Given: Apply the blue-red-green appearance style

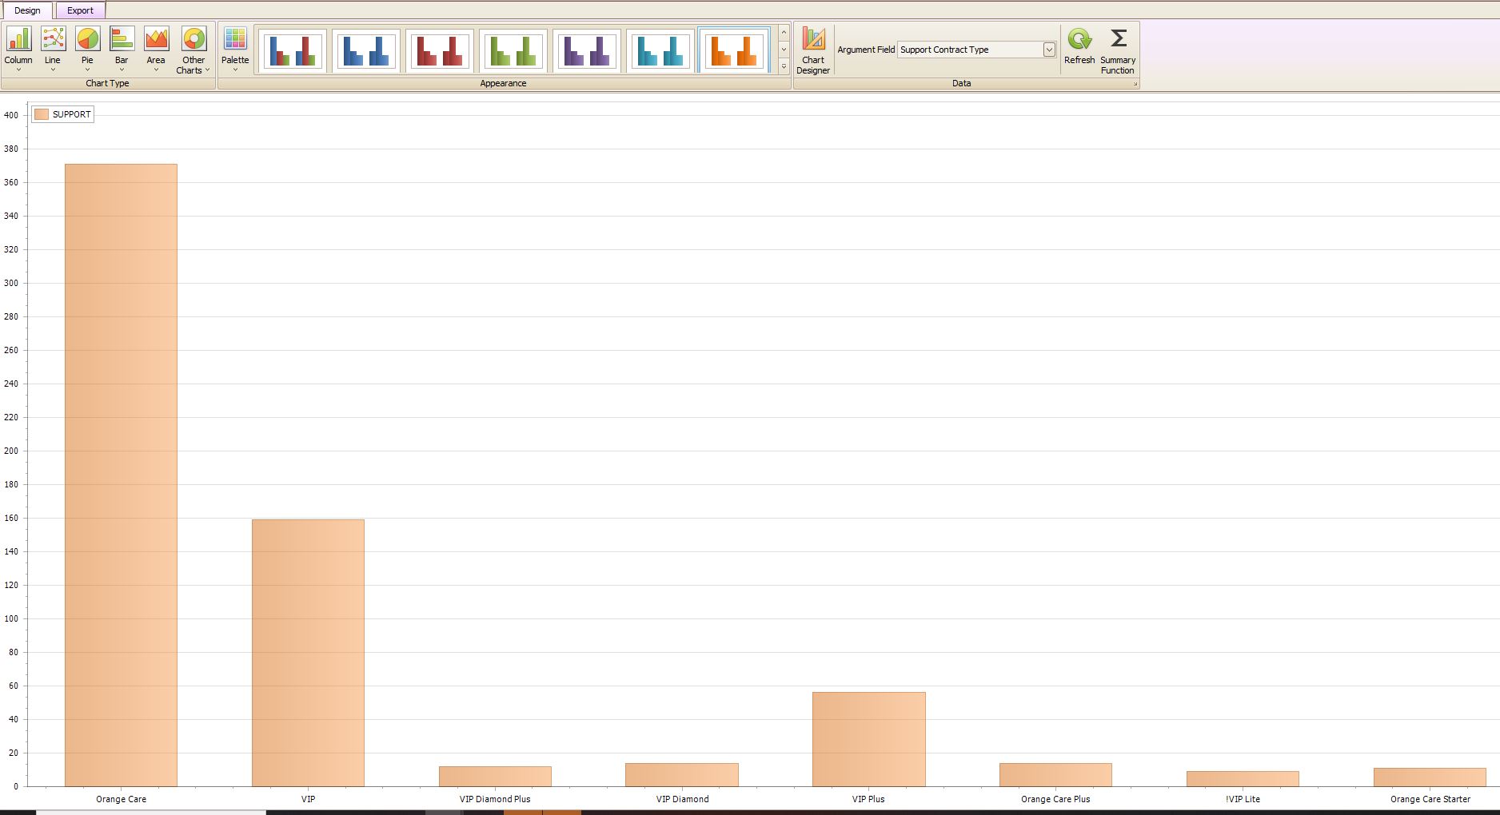Looking at the screenshot, I should 292,51.
